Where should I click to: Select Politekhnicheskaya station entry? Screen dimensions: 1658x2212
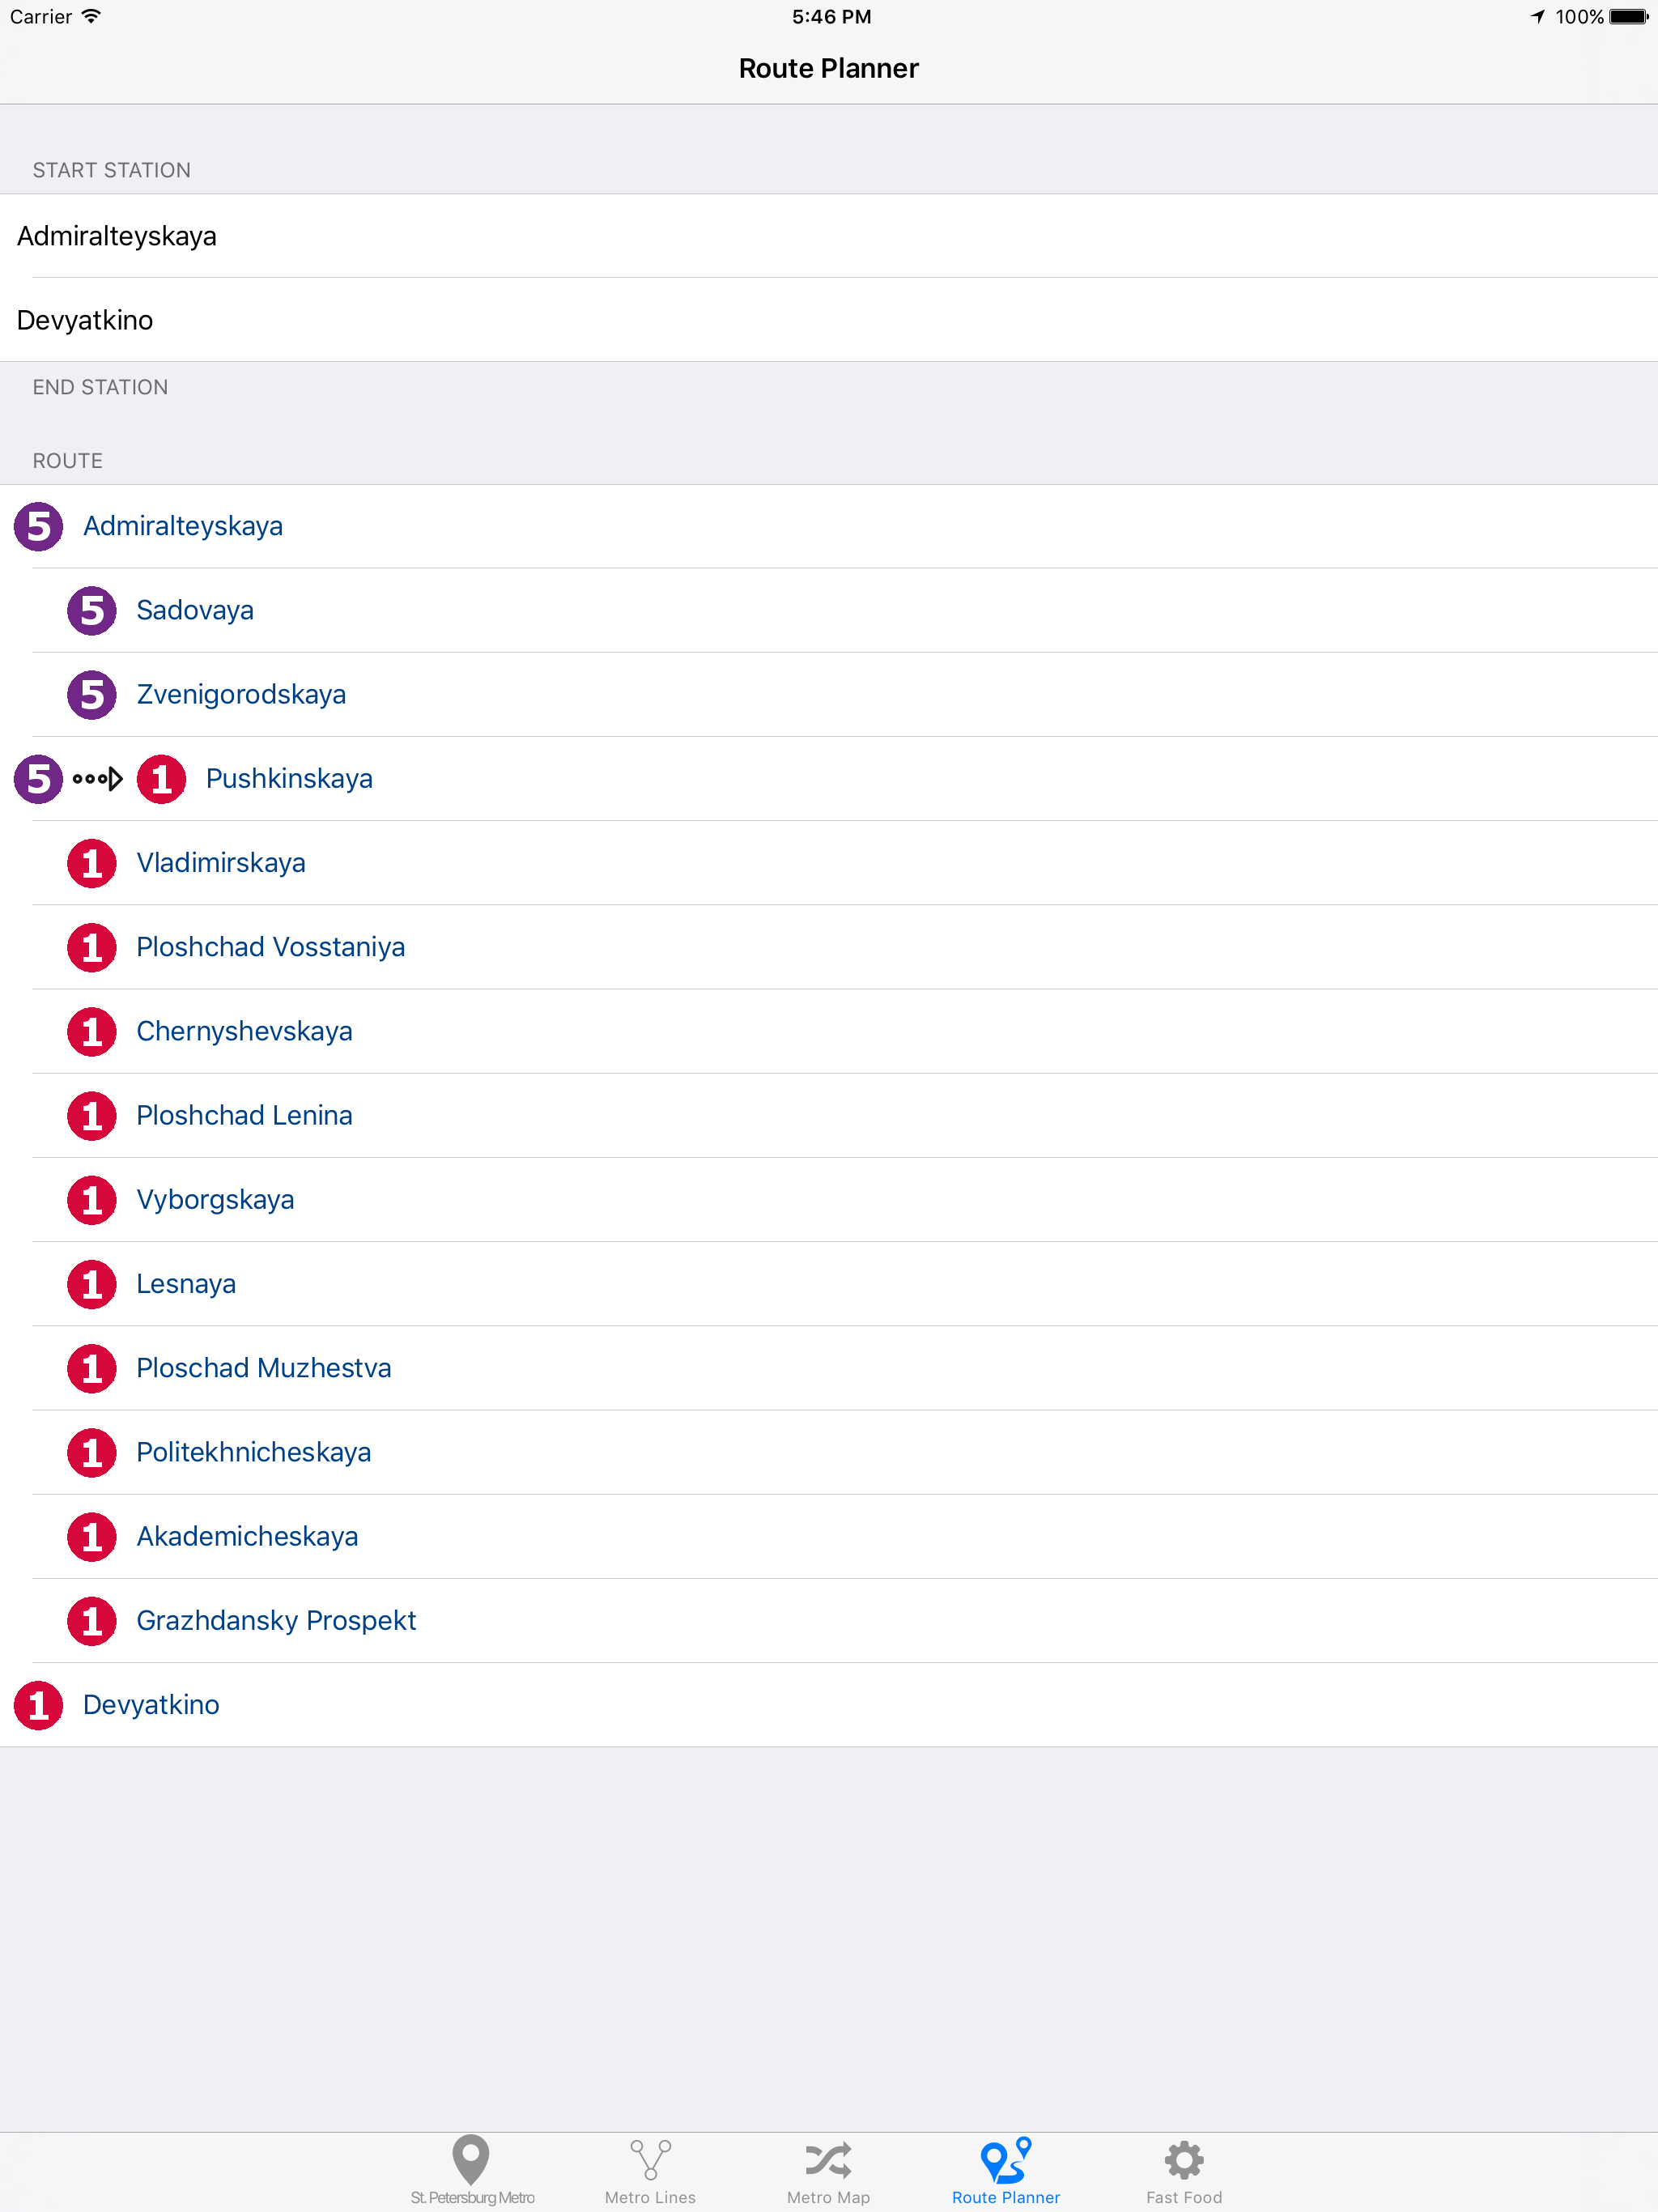click(x=829, y=1452)
